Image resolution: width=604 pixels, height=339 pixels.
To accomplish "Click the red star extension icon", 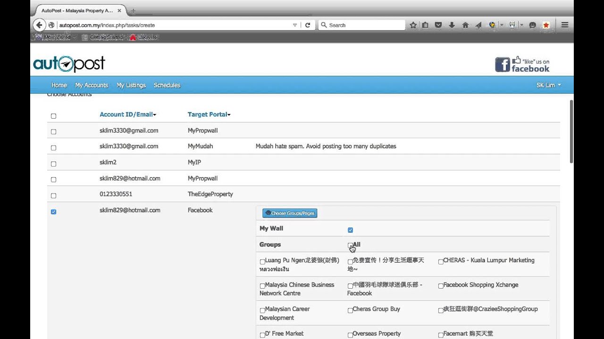I will (546, 25).
